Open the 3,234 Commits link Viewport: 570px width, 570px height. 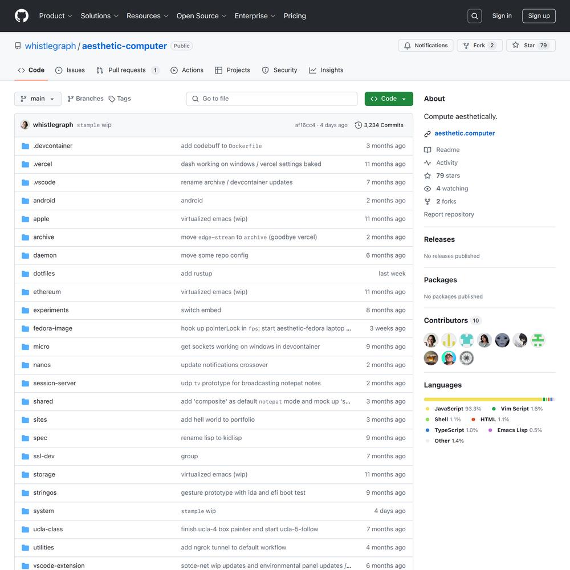(380, 125)
